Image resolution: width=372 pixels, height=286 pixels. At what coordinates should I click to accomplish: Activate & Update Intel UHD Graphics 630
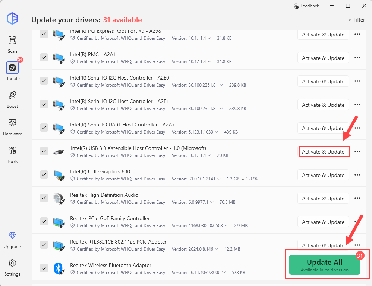323,175
